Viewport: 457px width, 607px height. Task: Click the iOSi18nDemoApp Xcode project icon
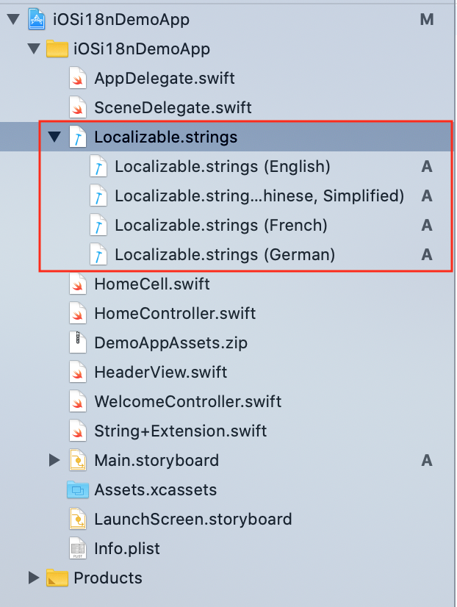tap(37, 19)
